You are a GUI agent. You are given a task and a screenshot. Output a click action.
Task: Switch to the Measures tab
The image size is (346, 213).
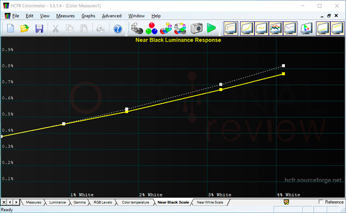tap(34, 203)
